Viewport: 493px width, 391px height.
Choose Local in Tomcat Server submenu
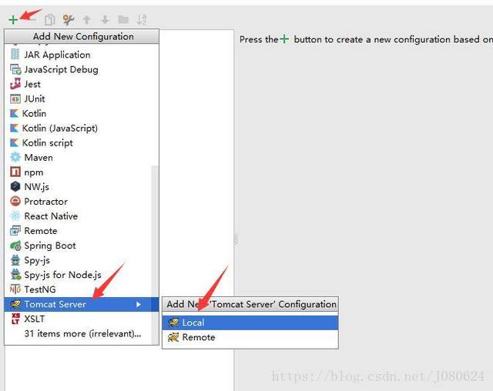[250, 322]
